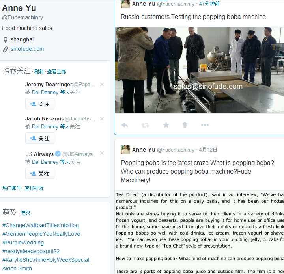Follow Jeremy Dearringer
This screenshot has height=274, width=284.
pyautogui.click(x=40, y=104)
